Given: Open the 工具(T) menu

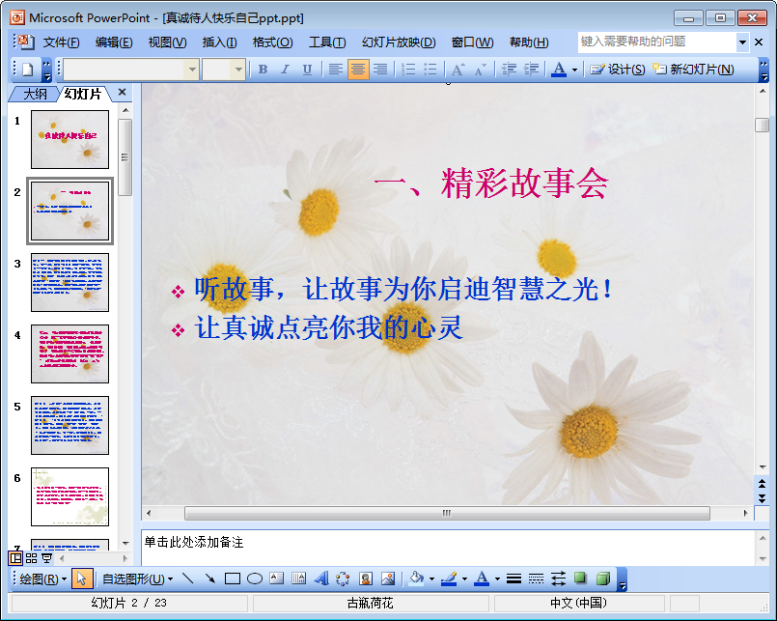Looking at the screenshot, I should [327, 42].
